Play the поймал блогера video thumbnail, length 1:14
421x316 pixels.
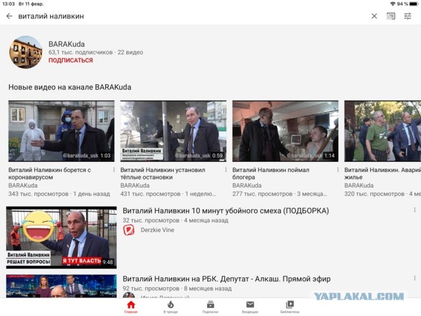[x=285, y=131]
